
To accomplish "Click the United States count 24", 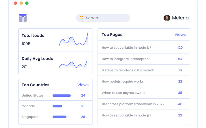I will coord(83,95).
